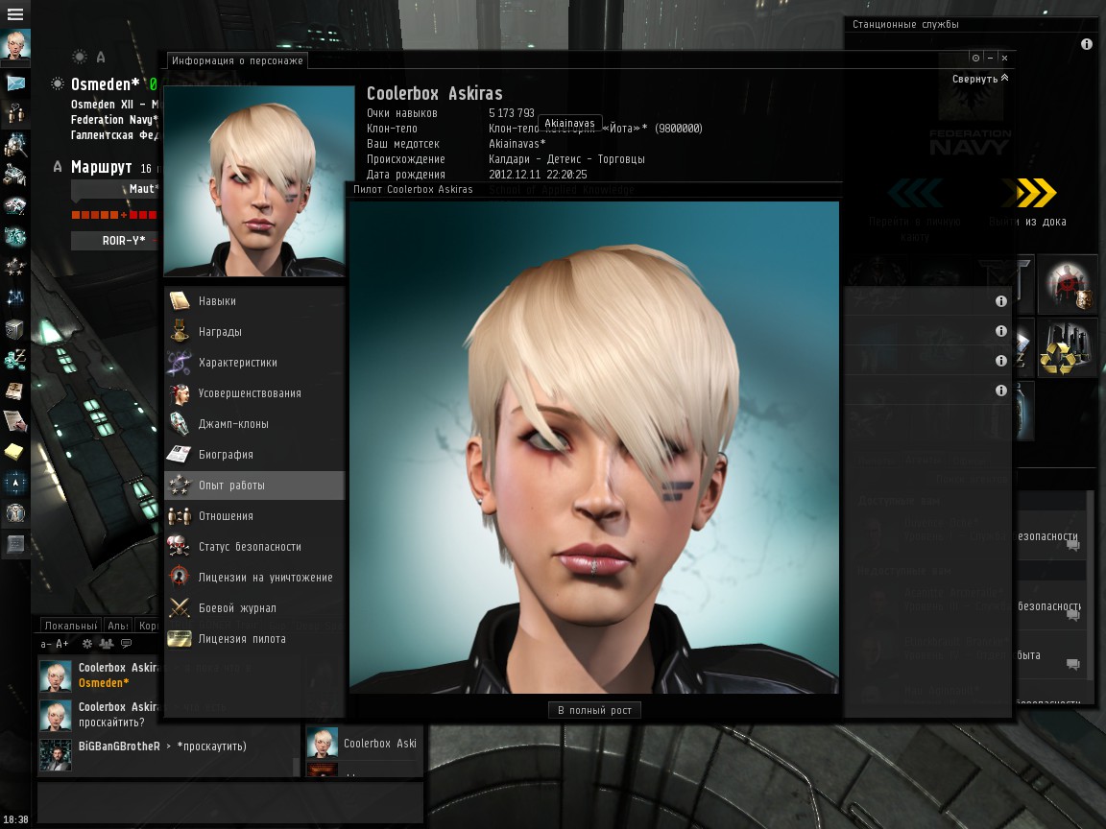Click the Информация о персонаже window tab
Viewport: 1106px width, 829px height.
pyautogui.click(x=237, y=60)
